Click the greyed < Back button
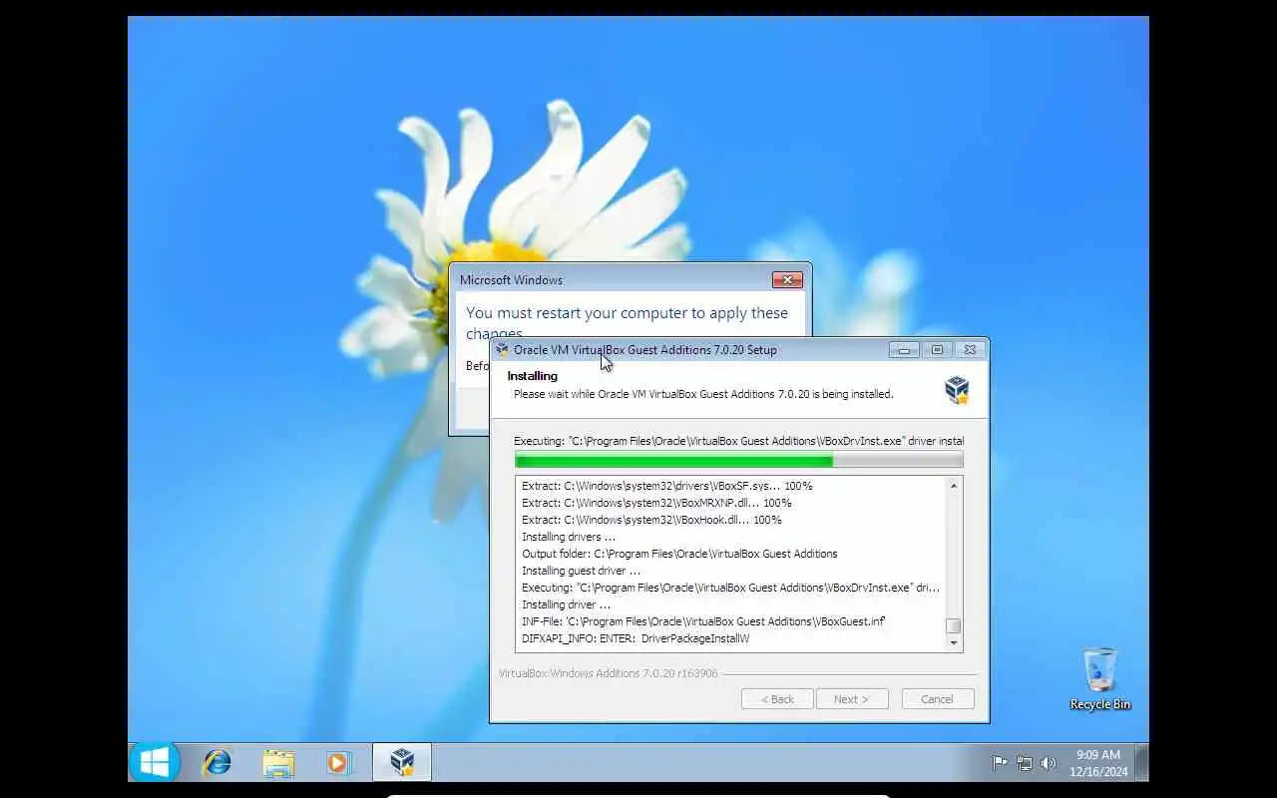This screenshot has height=798, width=1277. click(x=777, y=699)
